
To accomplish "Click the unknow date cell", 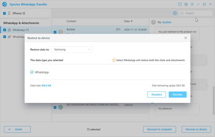I will [128, 105].
